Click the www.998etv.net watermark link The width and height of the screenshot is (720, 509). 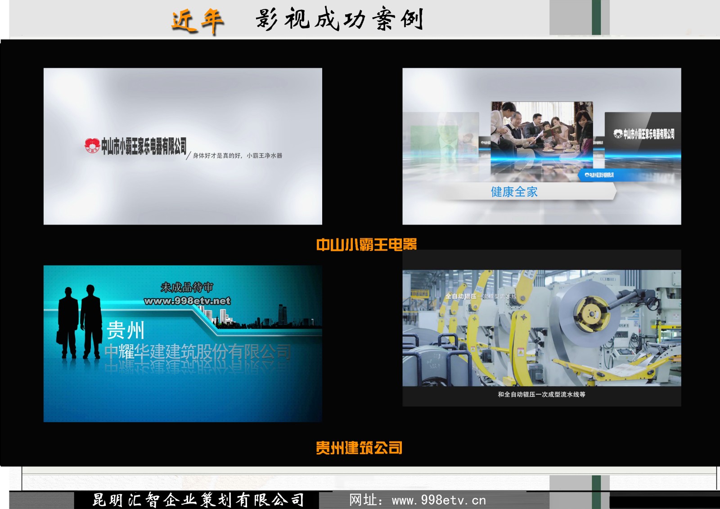coord(187,301)
